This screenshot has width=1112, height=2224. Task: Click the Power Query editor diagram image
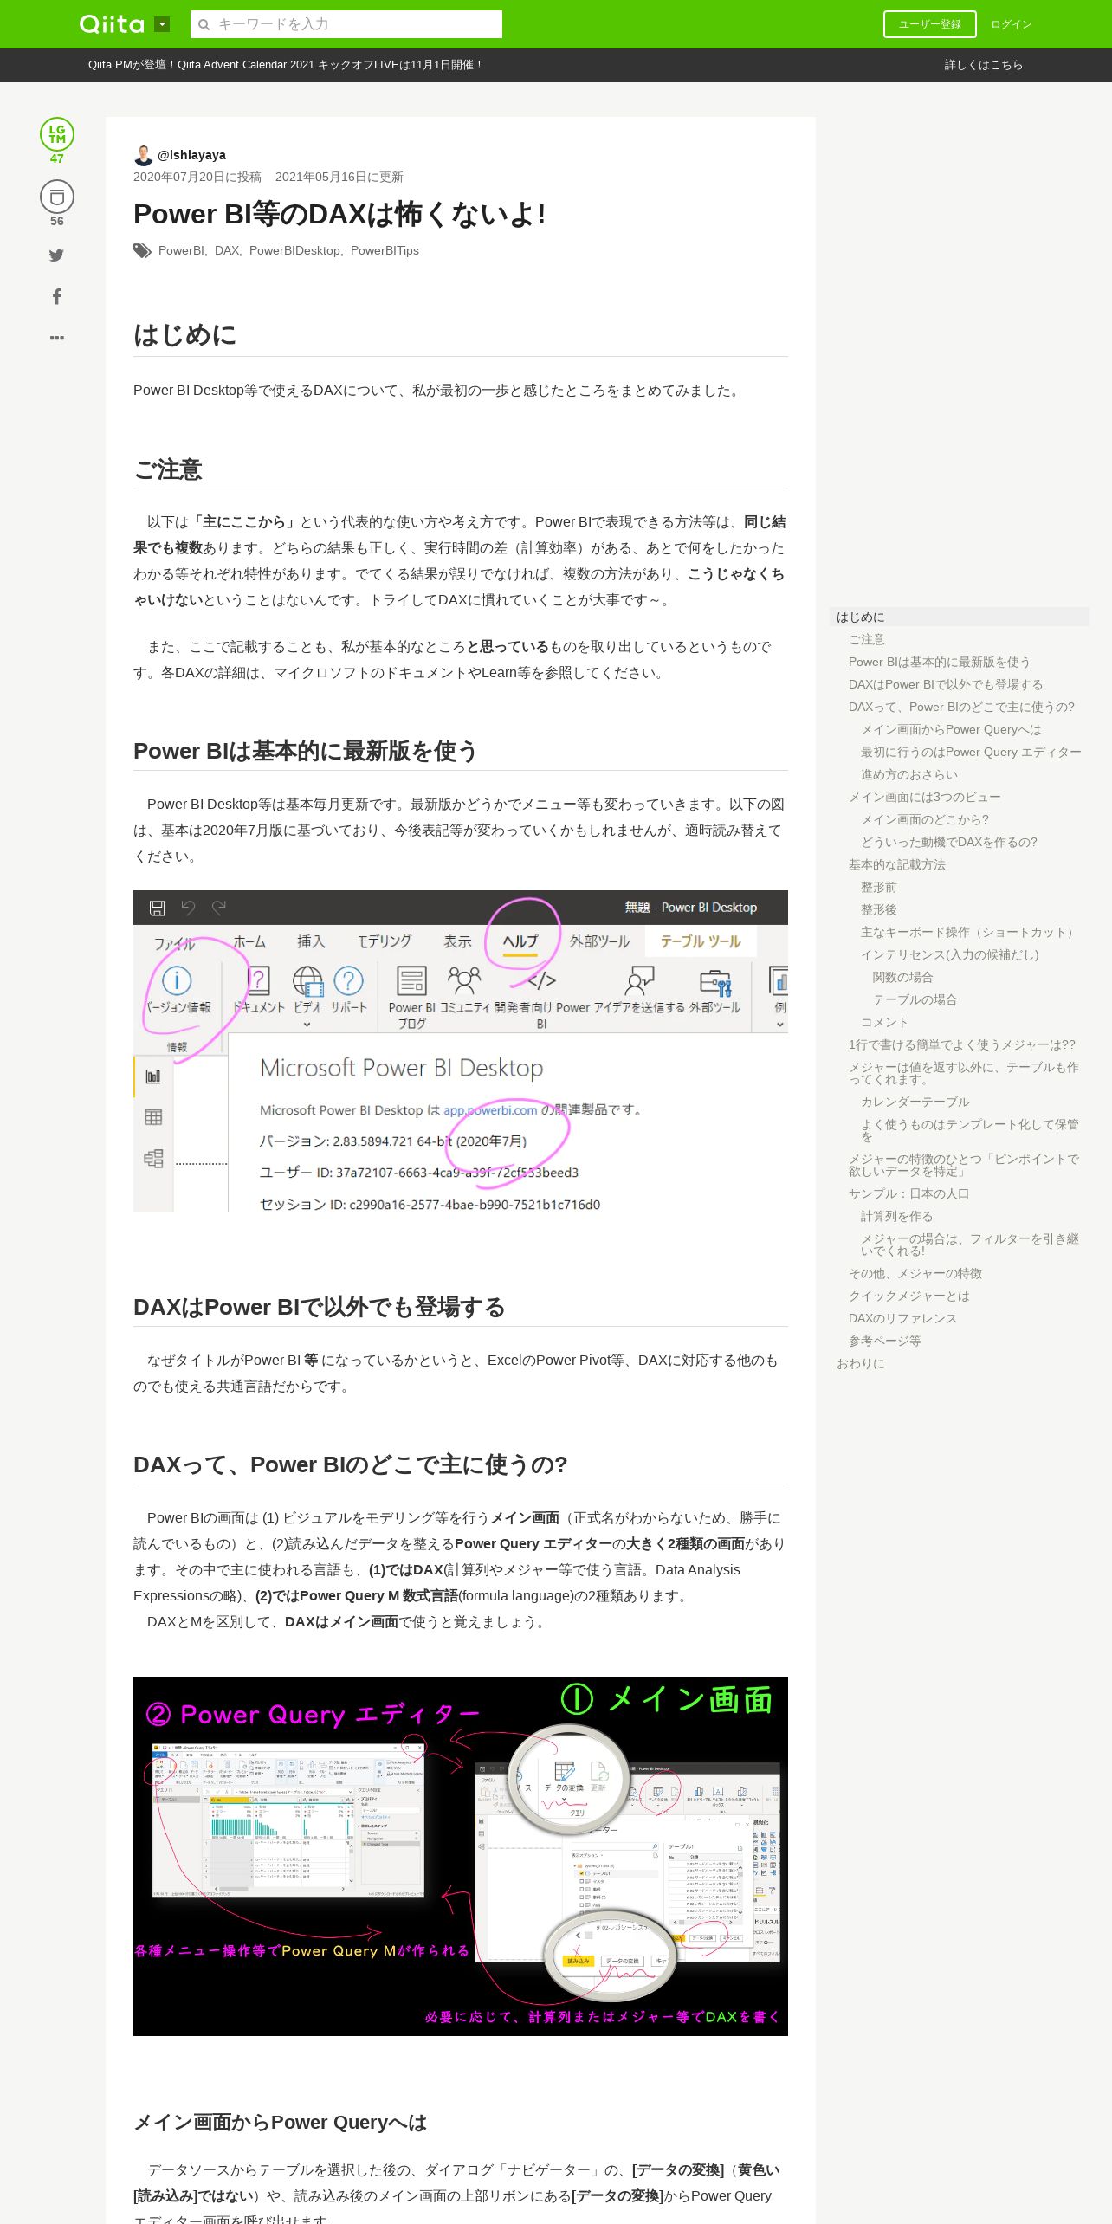click(461, 1856)
